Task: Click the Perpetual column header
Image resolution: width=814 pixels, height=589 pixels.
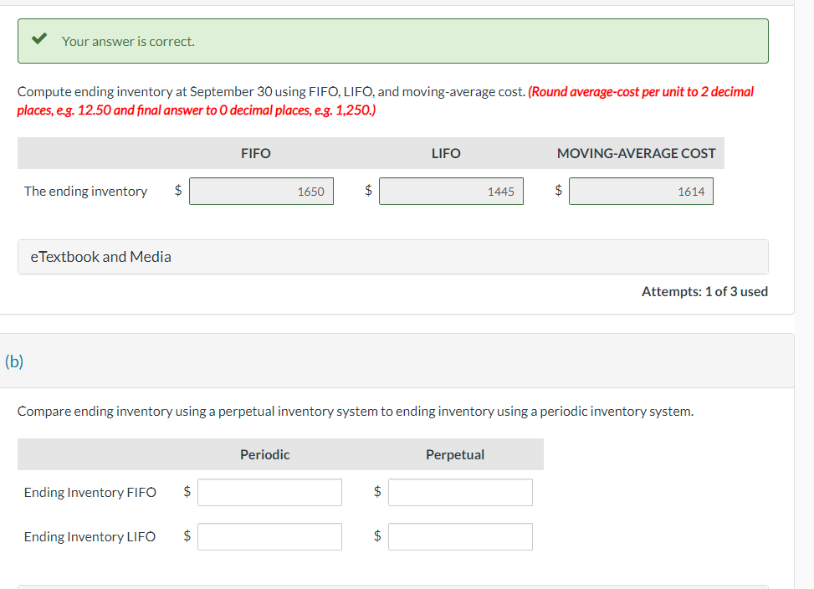Action: [x=455, y=454]
